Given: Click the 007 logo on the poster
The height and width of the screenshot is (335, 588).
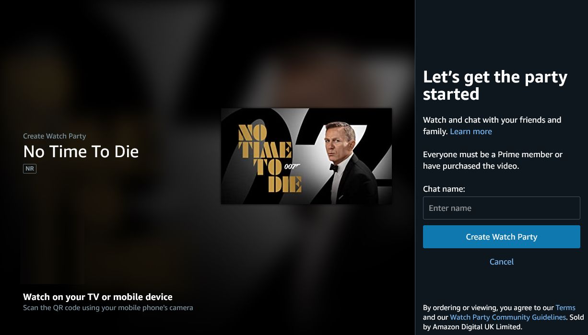Looking at the screenshot, I should pyautogui.click(x=292, y=166).
